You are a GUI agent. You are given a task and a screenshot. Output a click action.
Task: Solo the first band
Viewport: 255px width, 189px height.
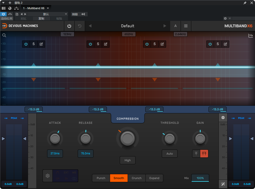click(34, 44)
